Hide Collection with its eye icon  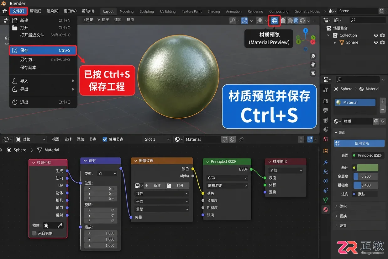376,35
